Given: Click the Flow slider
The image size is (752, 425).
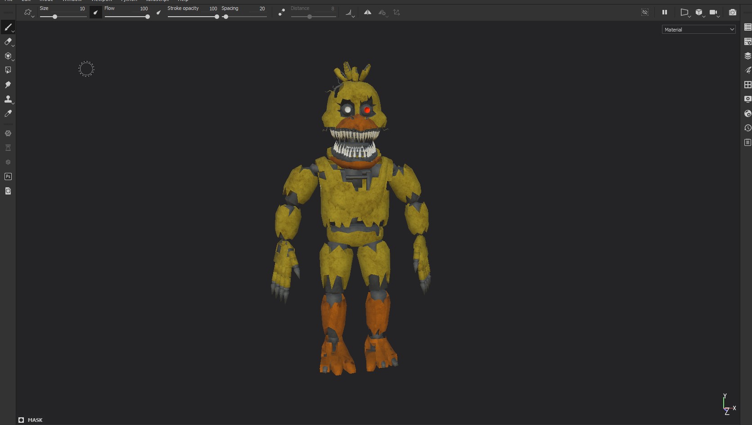Looking at the screenshot, I should click(x=127, y=17).
